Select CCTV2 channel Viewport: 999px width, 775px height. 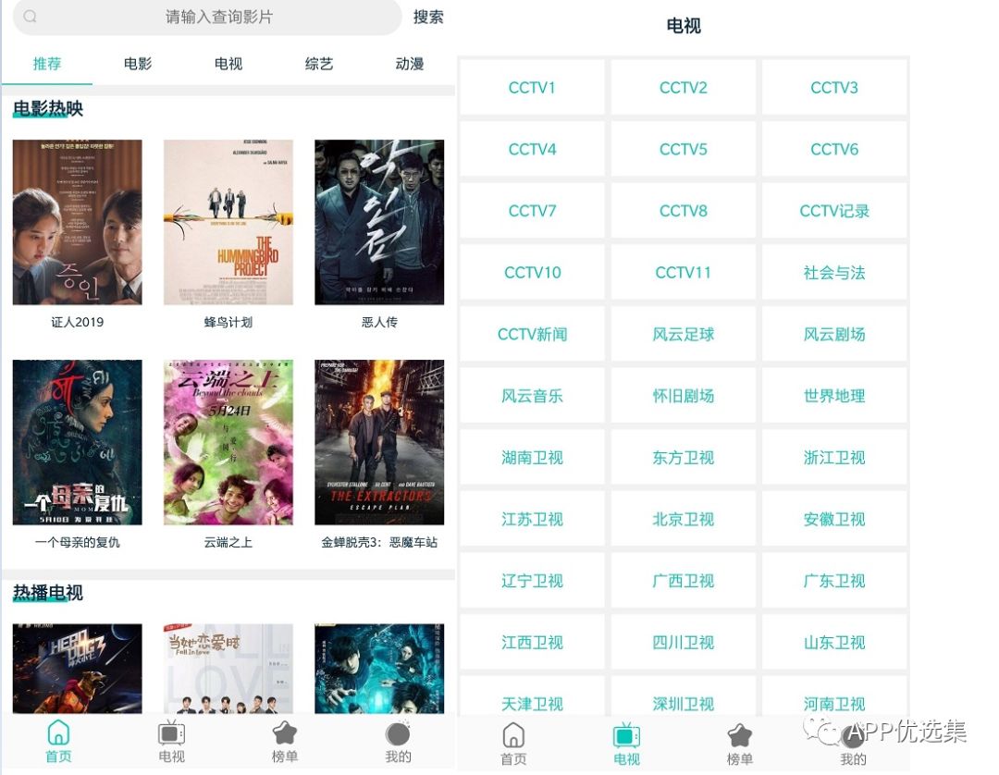pyautogui.click(x=683, y=87)
